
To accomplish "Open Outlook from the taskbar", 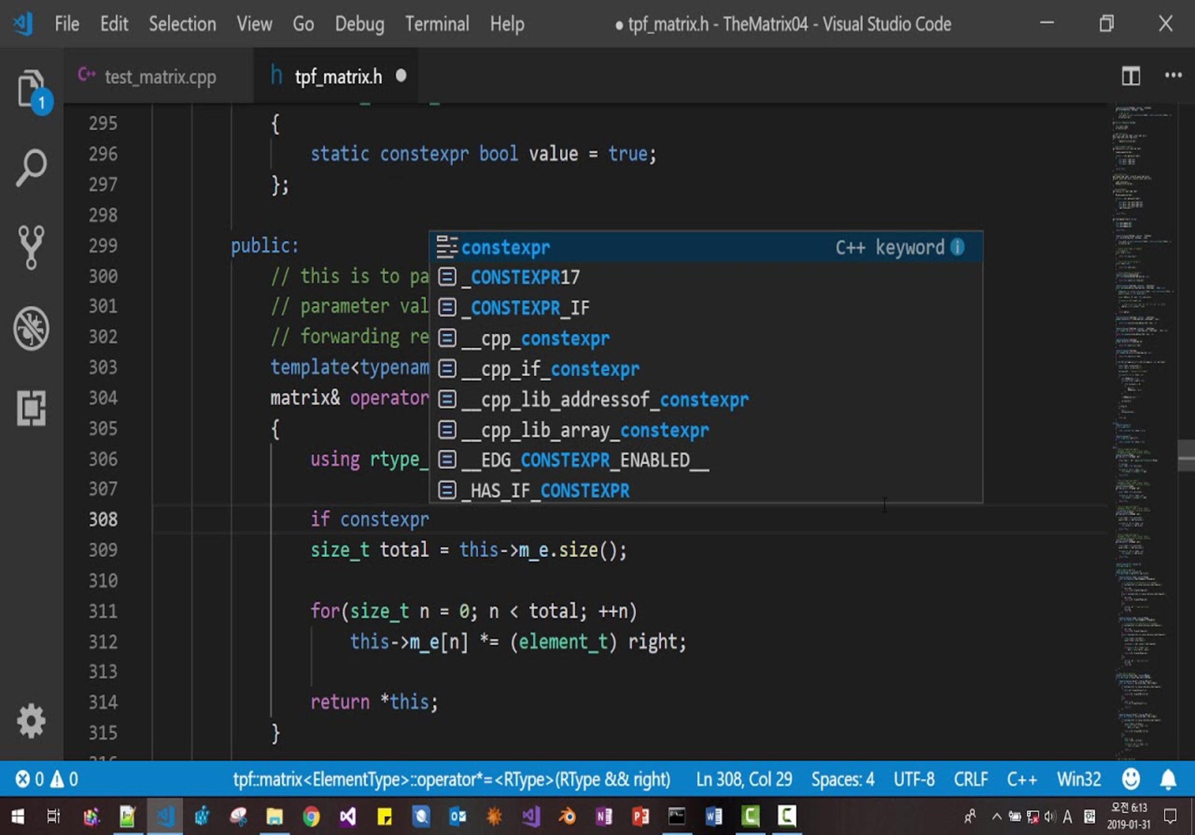I will click(x=457, y=816).
